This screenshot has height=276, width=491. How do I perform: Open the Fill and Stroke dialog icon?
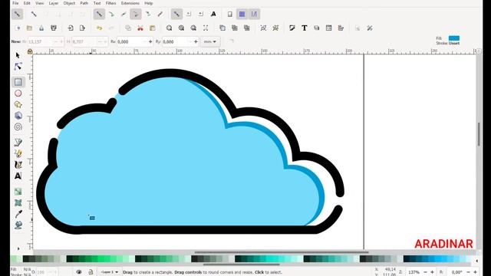[x=292, y=28]
